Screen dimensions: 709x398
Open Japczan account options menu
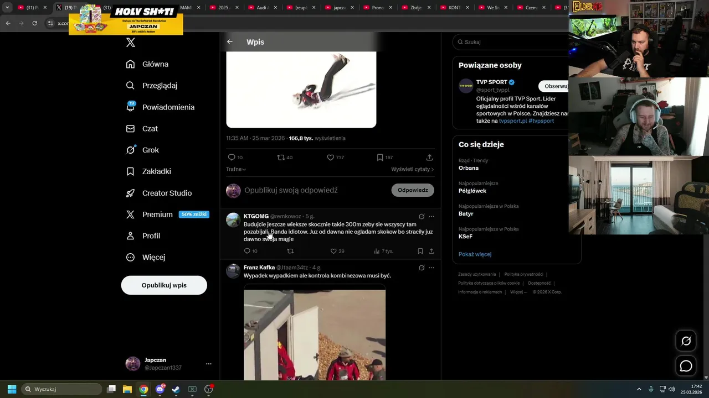click(x=208, y=364)
